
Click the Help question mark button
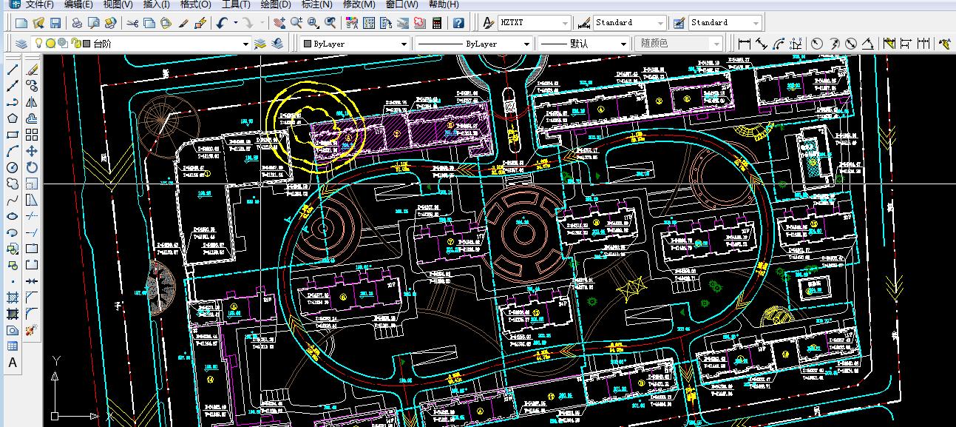point(458,23)
